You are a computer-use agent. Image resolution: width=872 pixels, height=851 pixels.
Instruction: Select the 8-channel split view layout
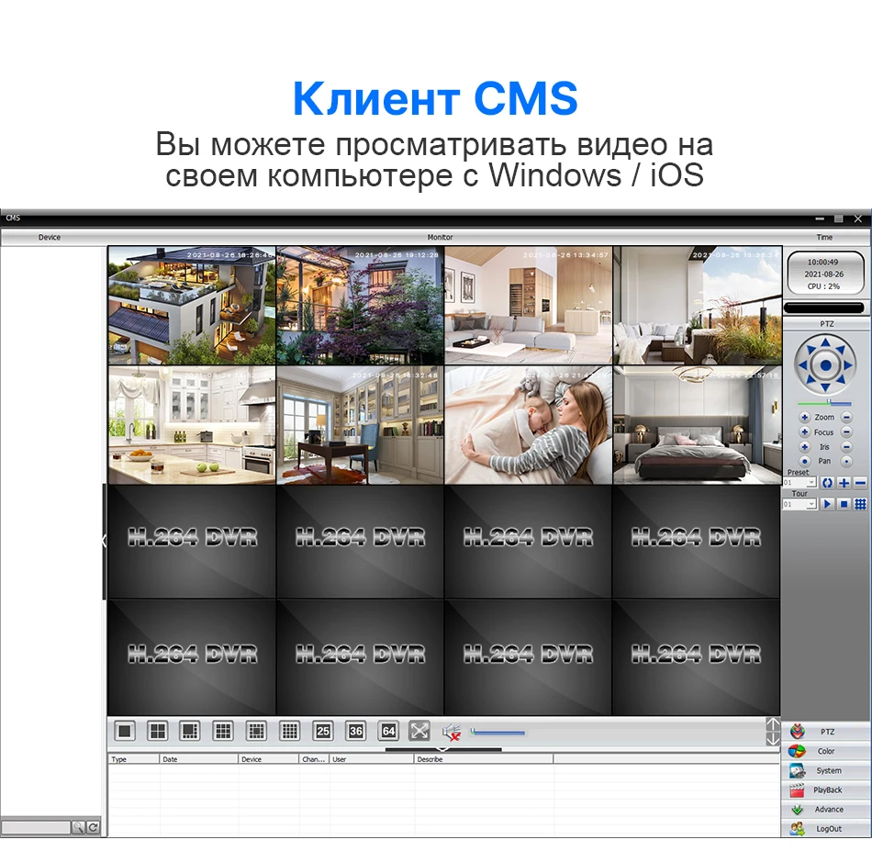[x=190, y=731]
